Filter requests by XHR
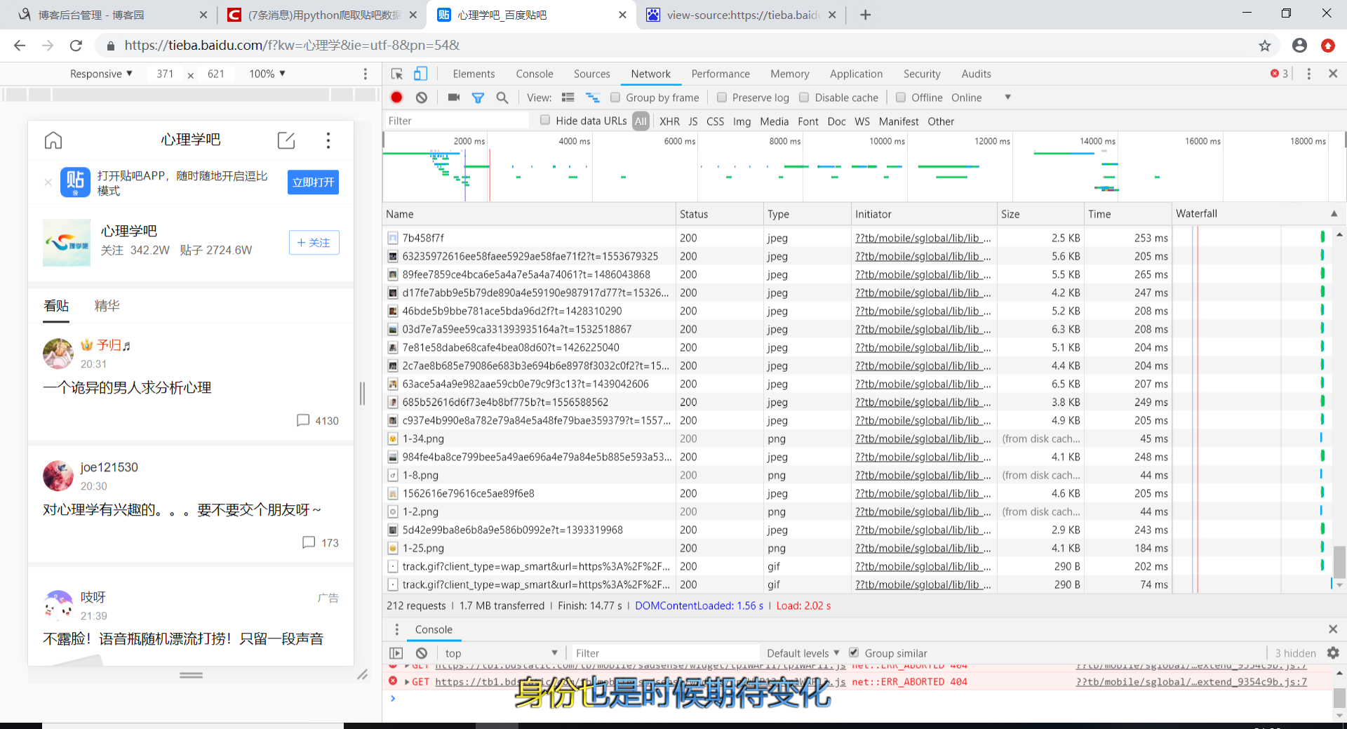This screenshot has height=729, width=1347. pyautogui.click(x=669, y=121)
